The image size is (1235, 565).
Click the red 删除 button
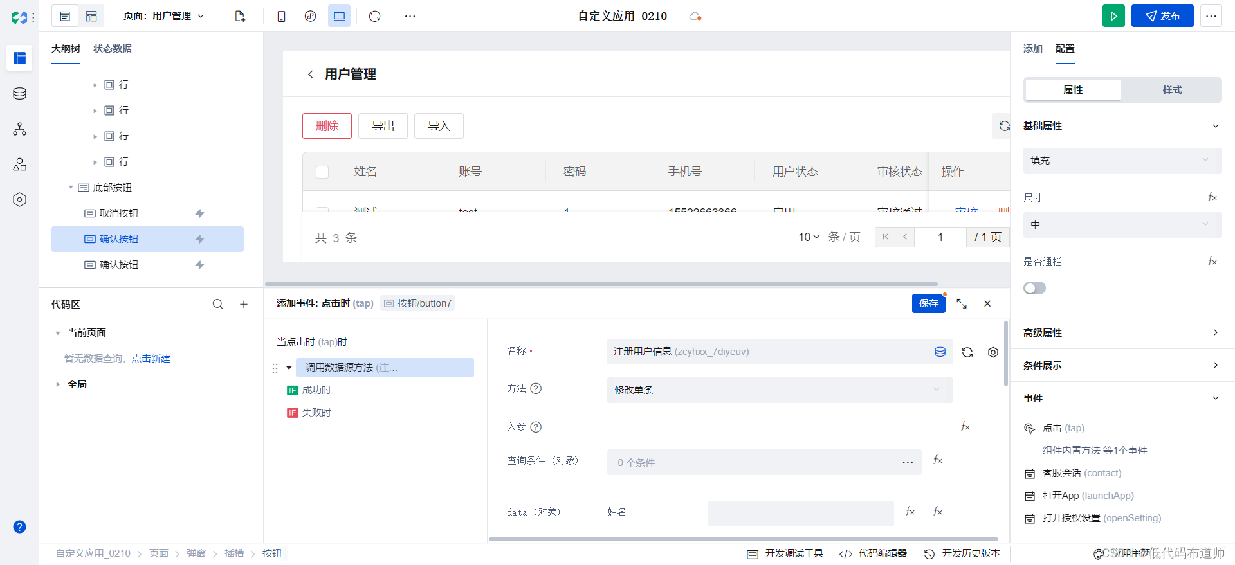click(x=327, y=126)
